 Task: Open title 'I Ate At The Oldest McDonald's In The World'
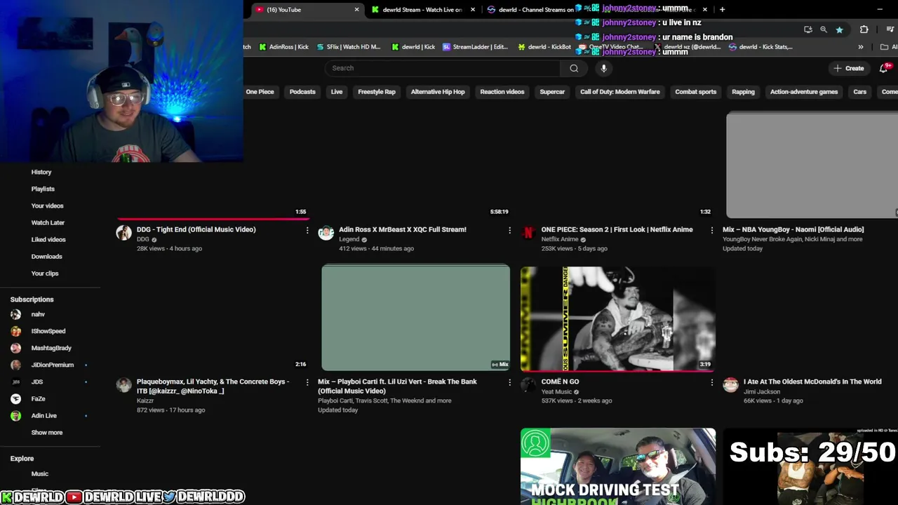click(x=812, y=382)
